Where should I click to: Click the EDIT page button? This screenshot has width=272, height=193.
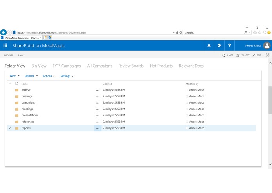257,55
